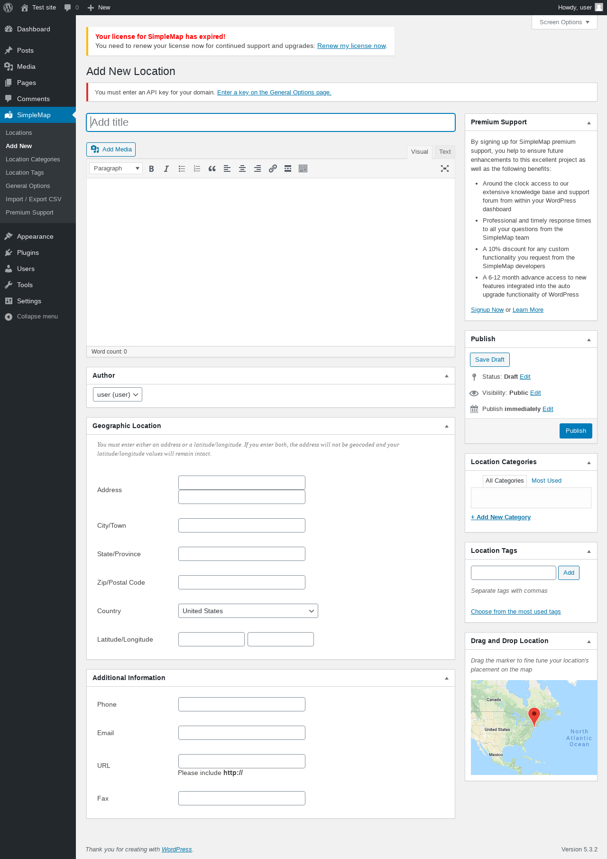Click the user avatar in admin bar
607x859 pixels.
(599, 8)
